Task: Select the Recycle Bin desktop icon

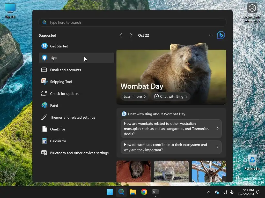Action: pyautogui.click(x=252, y=162)
